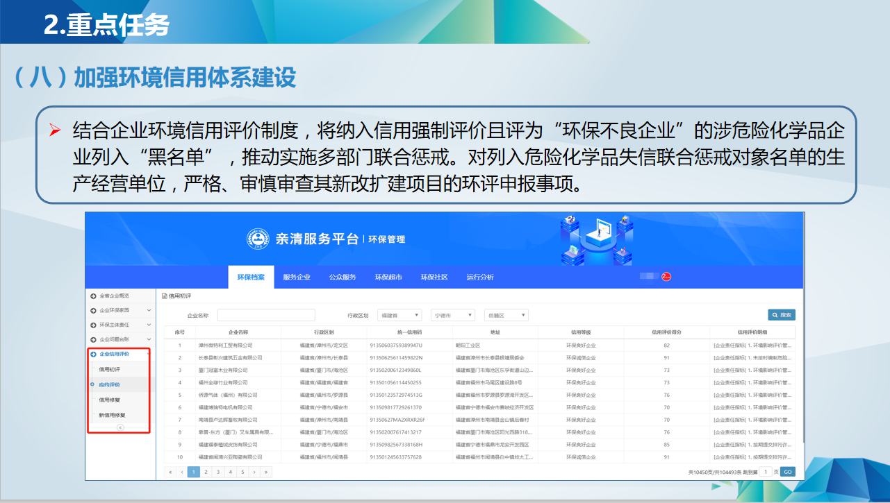The image size is (890, 503).
Task: Click the red notification badge in header
Action: 666,277
